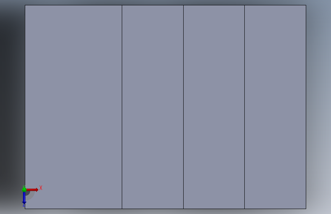331x214 pixels.
Task: Click the red X axis label
Action: (x=41, y=188)
